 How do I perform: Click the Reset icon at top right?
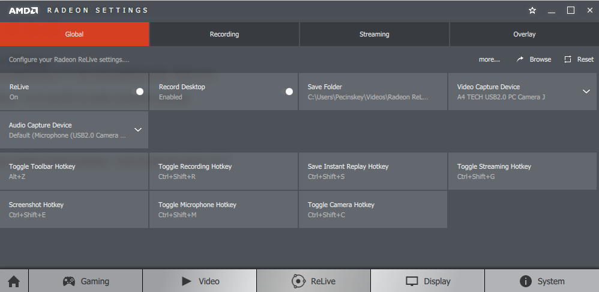pyautogui.click(x=568, y=59)
